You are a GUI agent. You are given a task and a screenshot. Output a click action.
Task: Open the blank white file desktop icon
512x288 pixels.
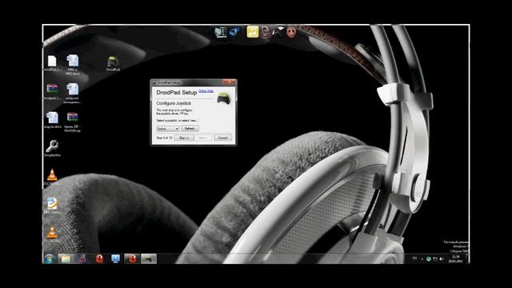[52, 63]
